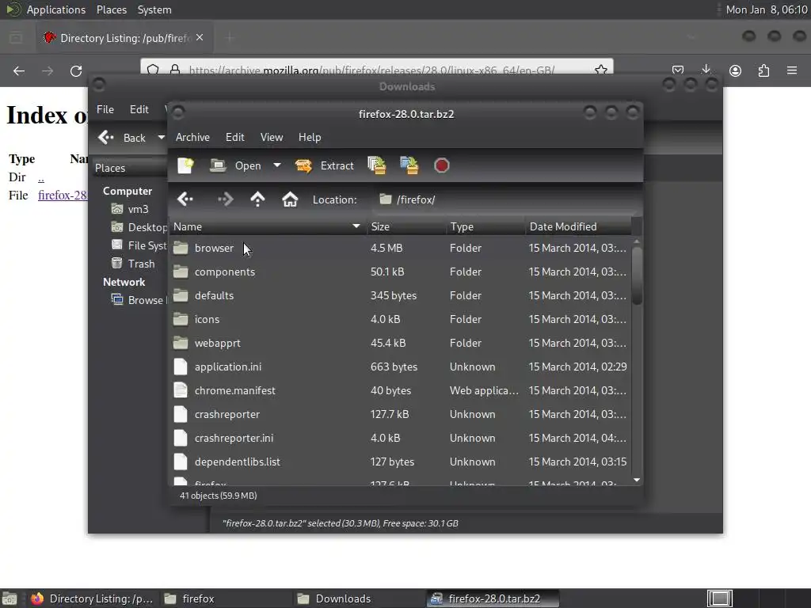
Task: Expand the Open recent archives arrow
Action: click(277, 165)
